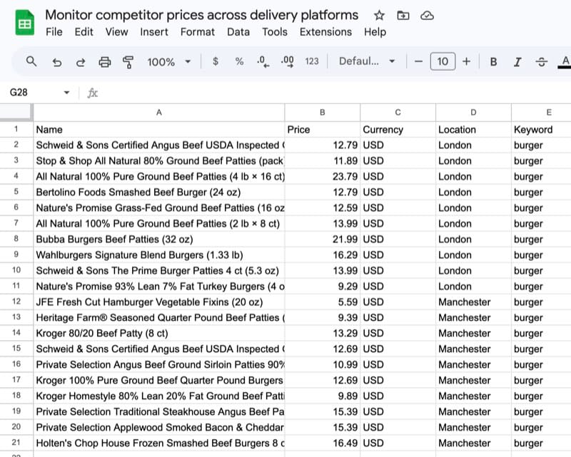The height and width of the screenshot is (457, 571).
Task: Open the File menu
Action: [x=54, y=32]
